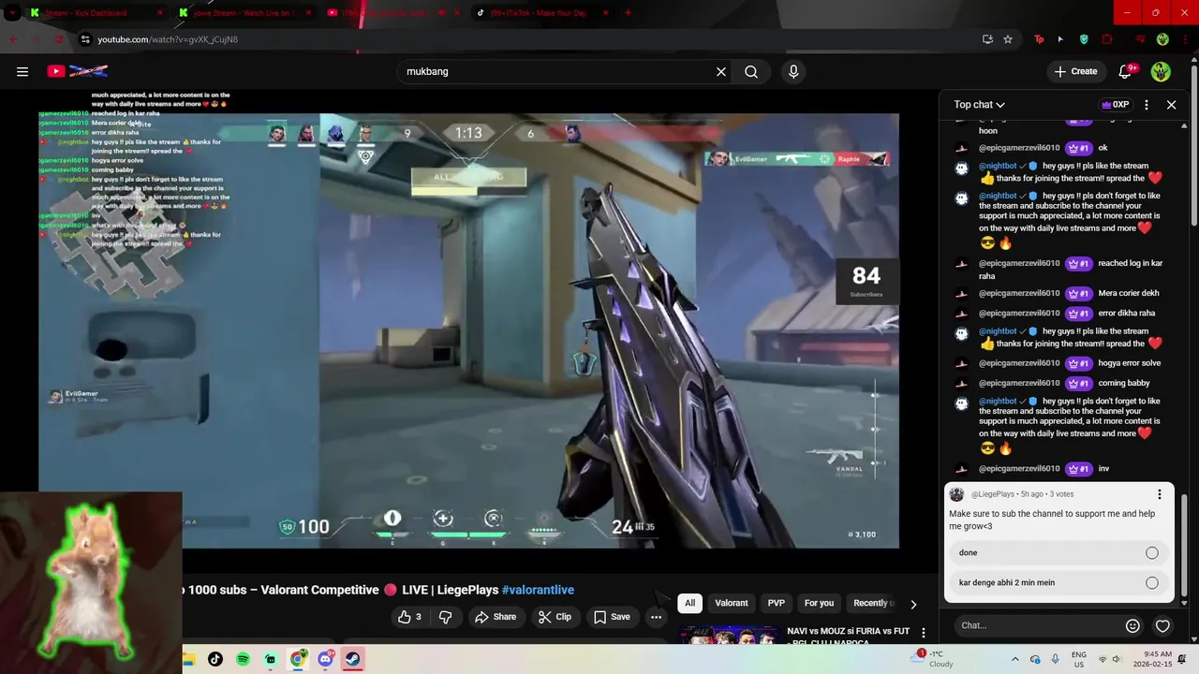Bookmark this page with star icon
1199x674 pixels.
coord(1008,39)
